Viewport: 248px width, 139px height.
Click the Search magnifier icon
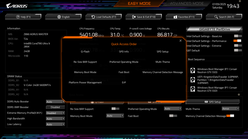pos(216,17)
